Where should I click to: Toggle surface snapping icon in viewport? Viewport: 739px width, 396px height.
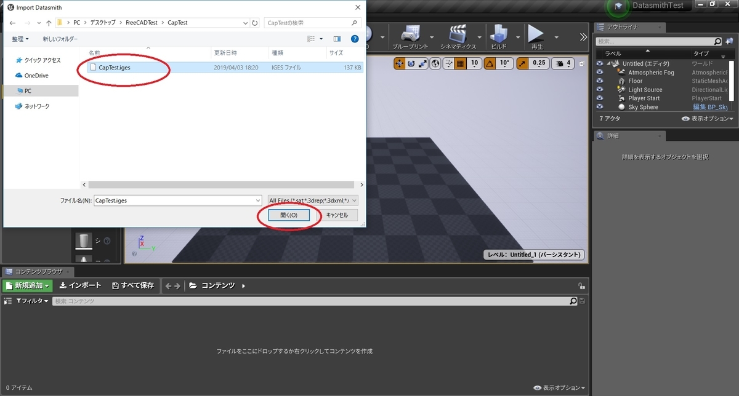(449, 63)
